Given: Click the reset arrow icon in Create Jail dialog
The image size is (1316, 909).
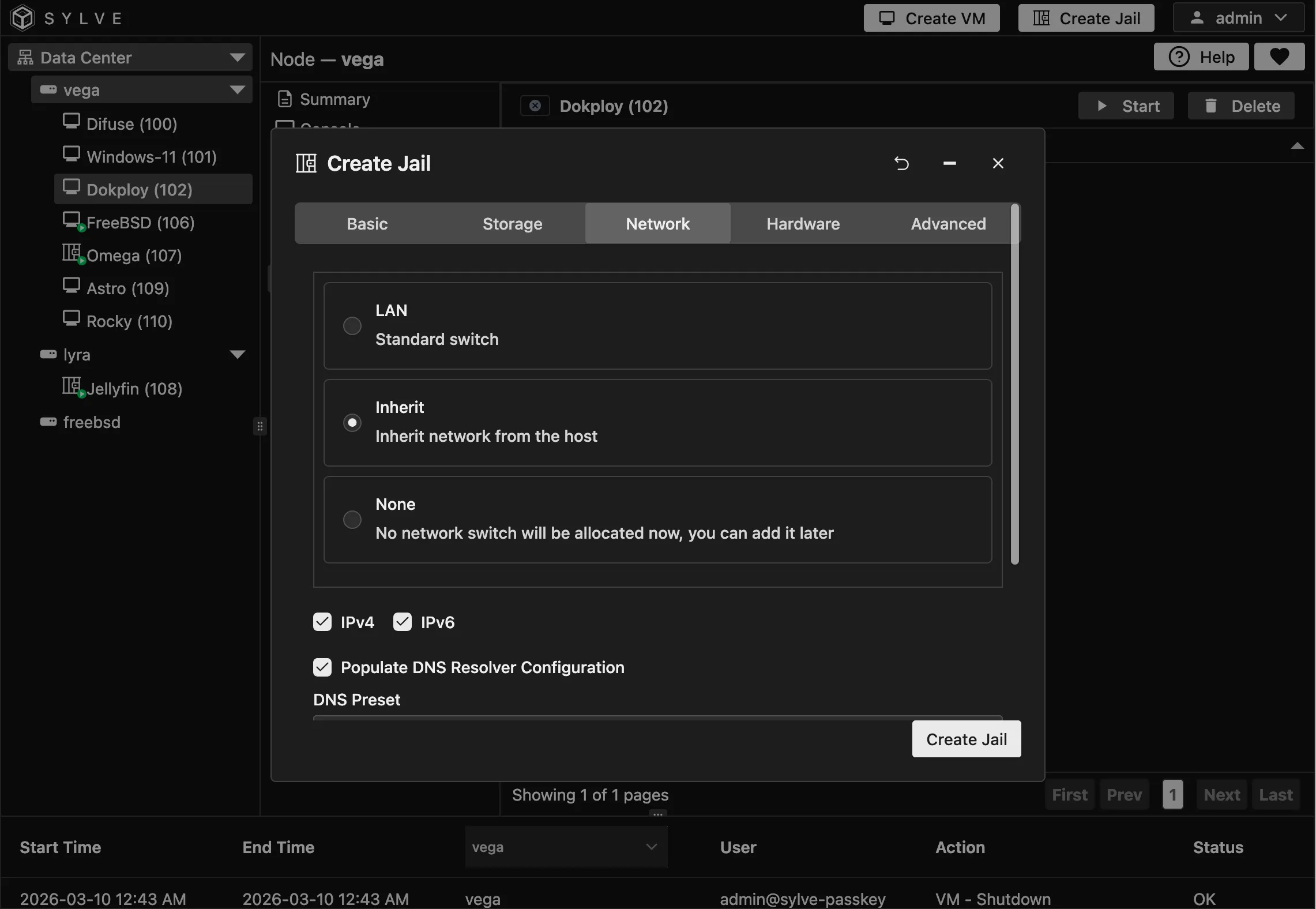Looking at the screenshot, I should (x=901, y=164).
